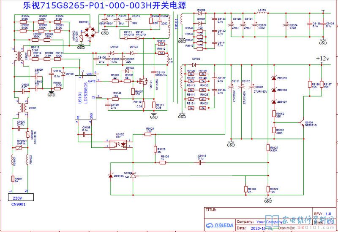Click the R9126 1k resistor symbol
The image size is (338, 232).
pos(163,163)
